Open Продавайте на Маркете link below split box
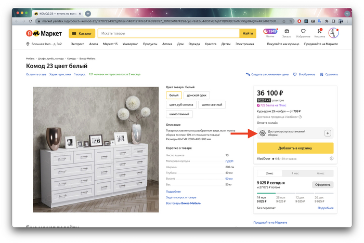Image resolution: width=364 pixels, height=243 pixels. (x=270, y=223)
